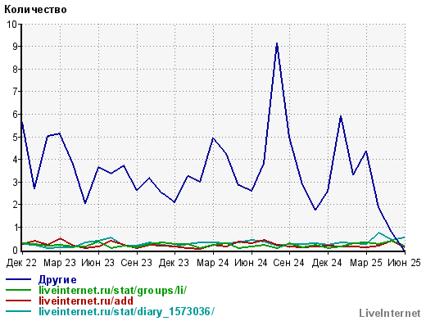Click the y-axis value 10 label
The height and width of the screenshot is (321, 426).
pyautogui.click(x=11, y=25)
